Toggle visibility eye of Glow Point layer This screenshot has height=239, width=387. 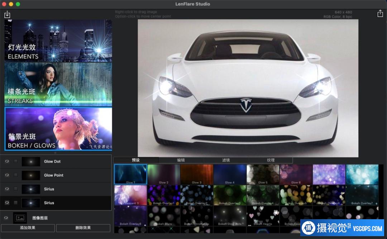pyautogui.click(x=7, y=175)
